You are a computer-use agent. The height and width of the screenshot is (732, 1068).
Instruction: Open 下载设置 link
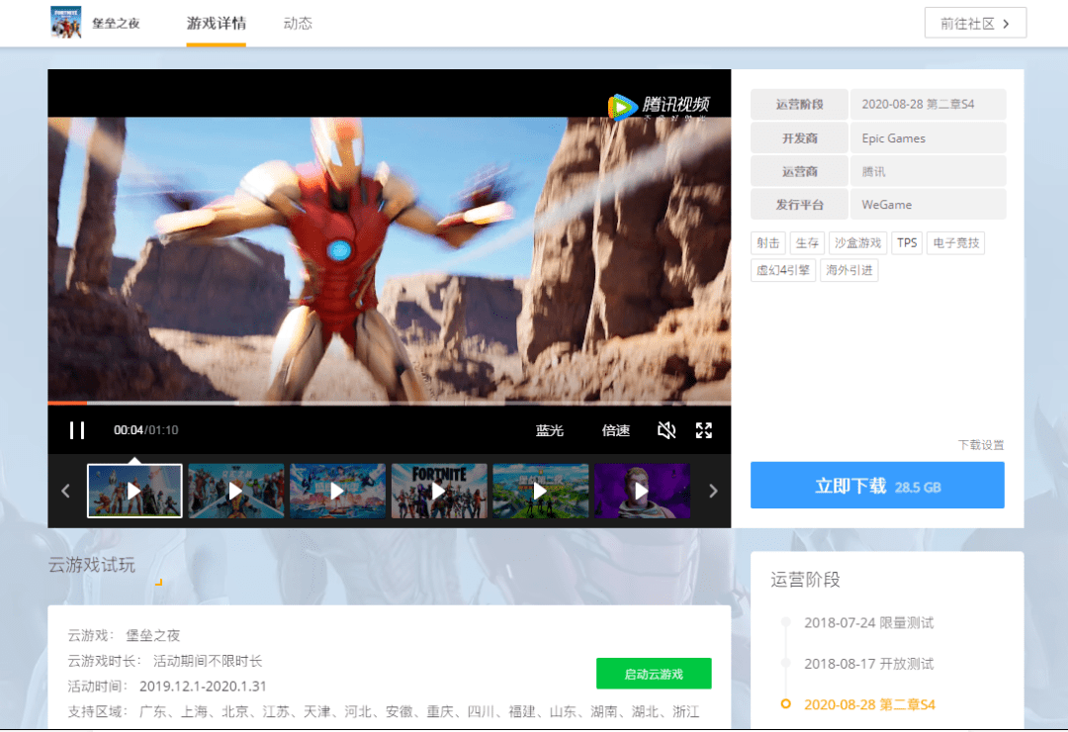981,445
